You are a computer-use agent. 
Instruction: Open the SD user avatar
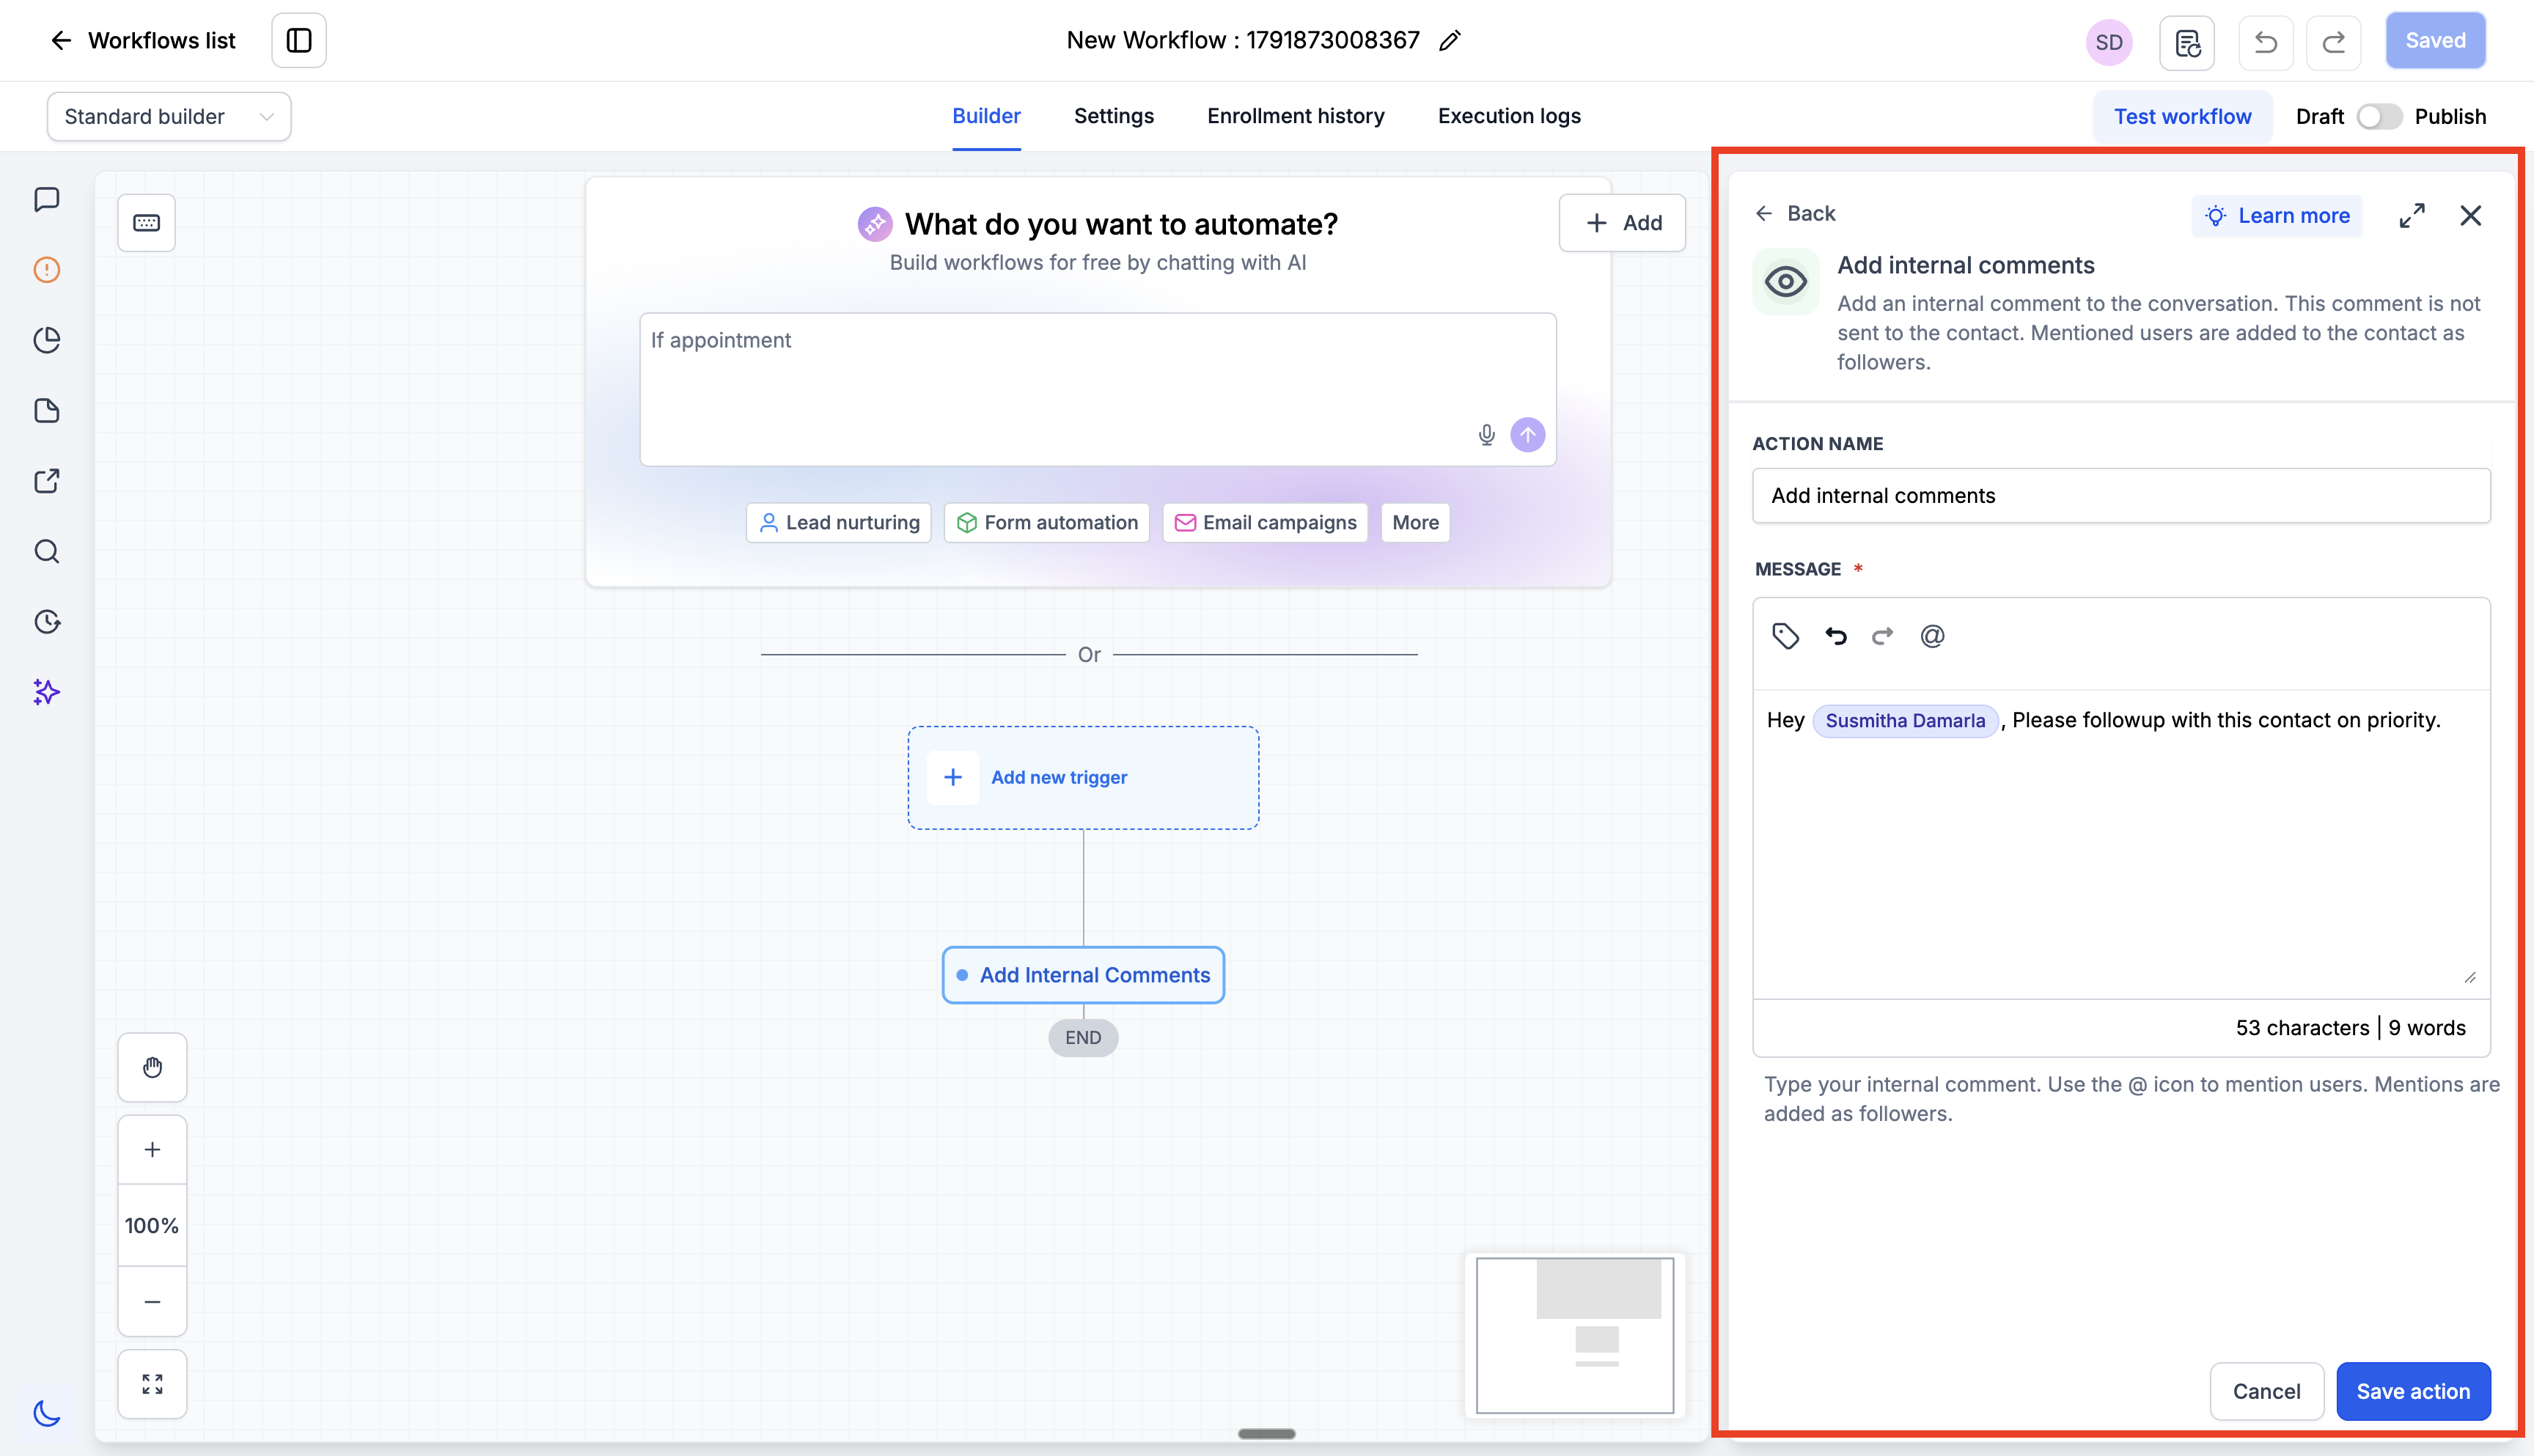pyautogui.click(x=2109, y=42)
